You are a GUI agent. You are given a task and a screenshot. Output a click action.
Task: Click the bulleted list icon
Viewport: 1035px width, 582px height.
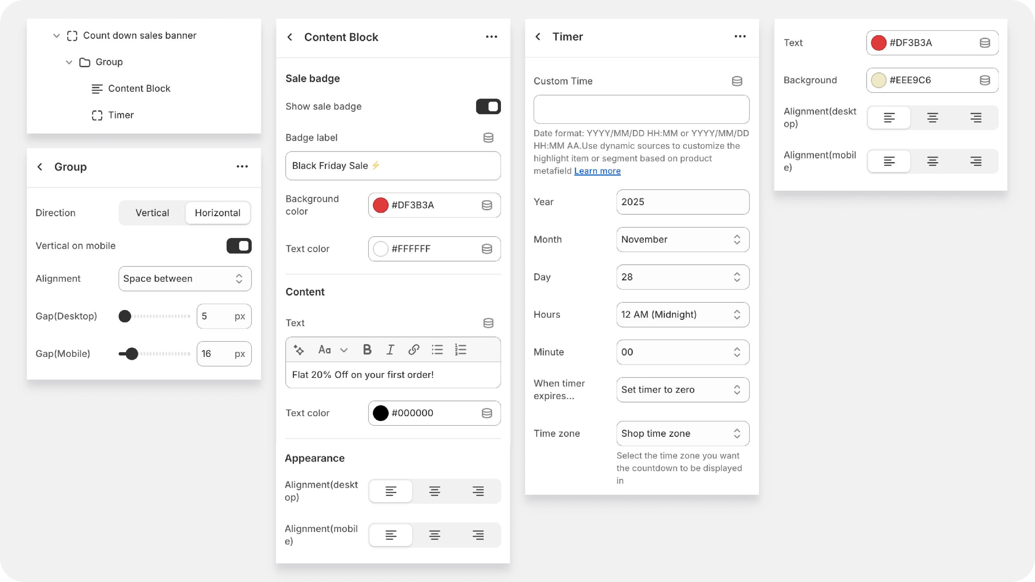437,349
